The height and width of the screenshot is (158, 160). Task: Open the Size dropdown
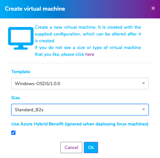[x=80, y=110]
